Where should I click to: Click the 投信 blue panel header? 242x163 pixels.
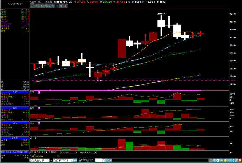tap(15, 108)
